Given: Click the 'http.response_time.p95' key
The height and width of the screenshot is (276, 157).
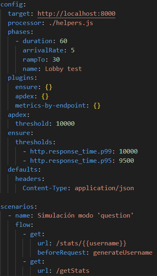Looking at the screenshot, I should tap(71, 160).
